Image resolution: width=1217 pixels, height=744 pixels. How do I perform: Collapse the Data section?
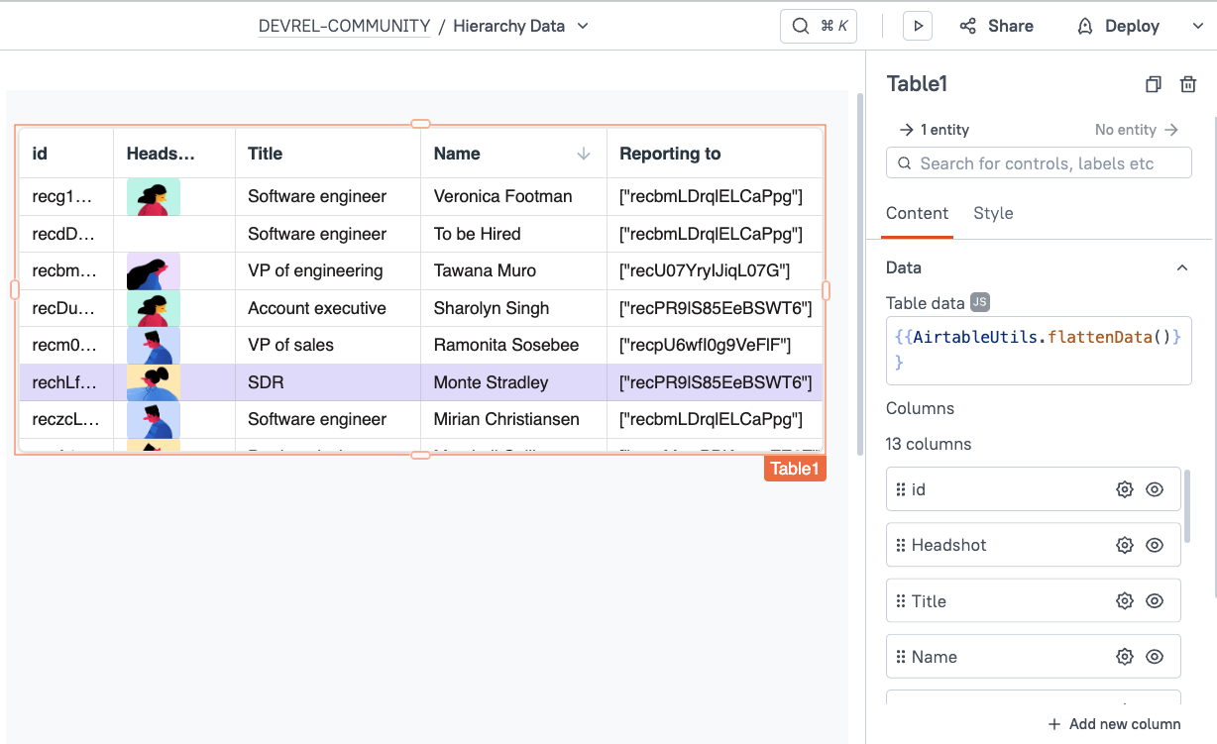pos(1181,267)
